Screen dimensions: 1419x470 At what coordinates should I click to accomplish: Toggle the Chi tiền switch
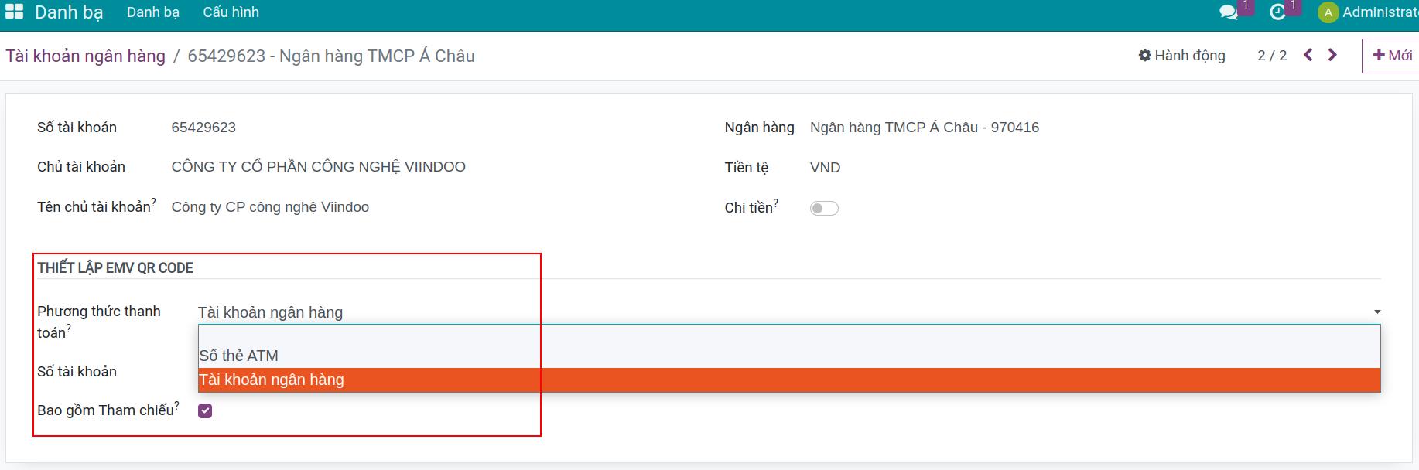coord(824,208)
